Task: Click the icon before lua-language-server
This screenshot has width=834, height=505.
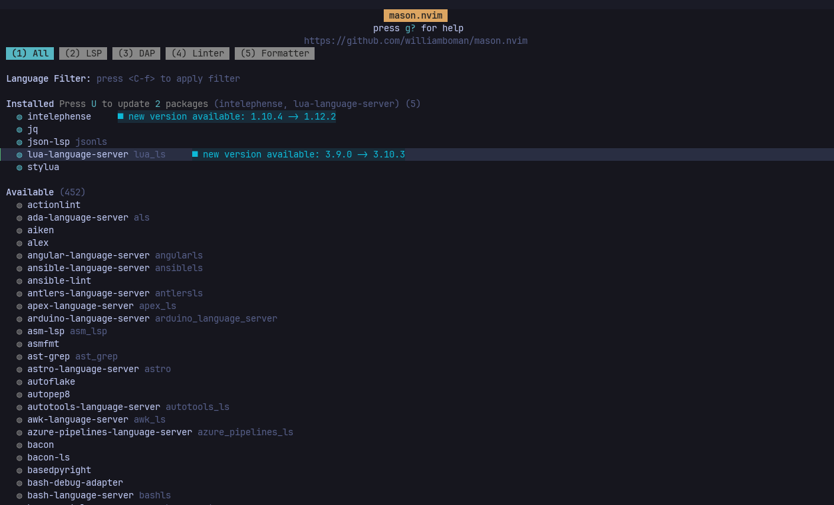Action: click(19, 155)
